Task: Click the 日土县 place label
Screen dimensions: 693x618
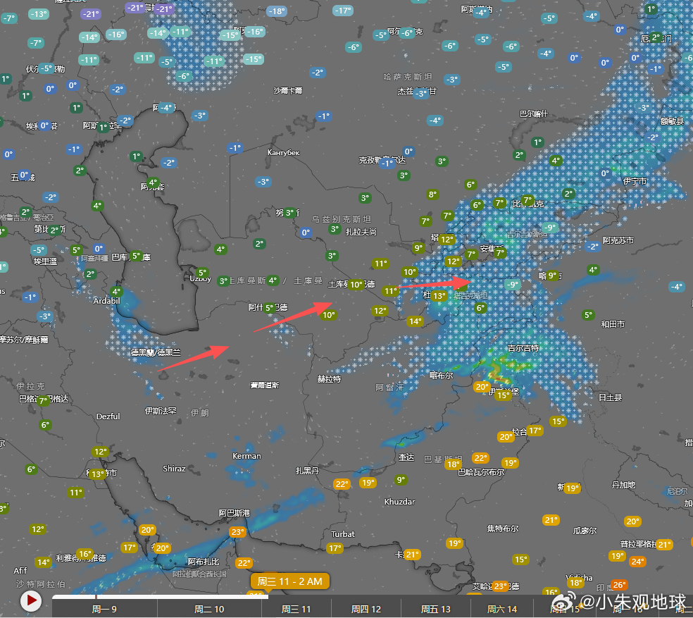Action: coord(611,397)
